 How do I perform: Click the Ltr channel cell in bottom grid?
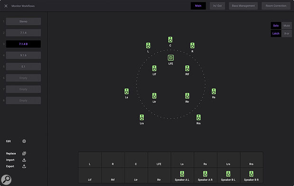[x=136, y=175]
